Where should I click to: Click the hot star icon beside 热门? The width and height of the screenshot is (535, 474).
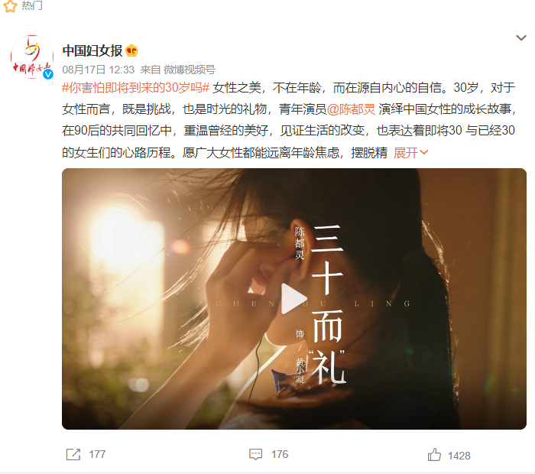10,6
